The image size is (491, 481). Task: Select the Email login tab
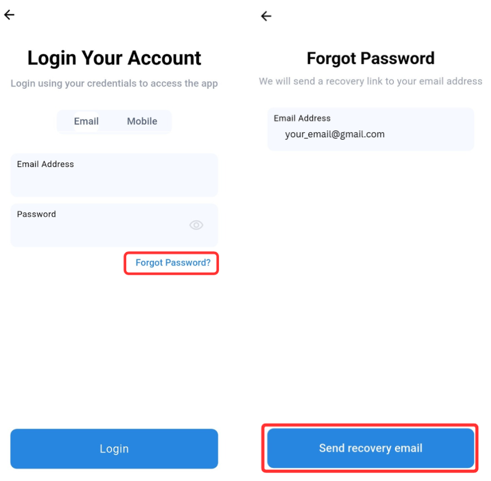[86, 121]
